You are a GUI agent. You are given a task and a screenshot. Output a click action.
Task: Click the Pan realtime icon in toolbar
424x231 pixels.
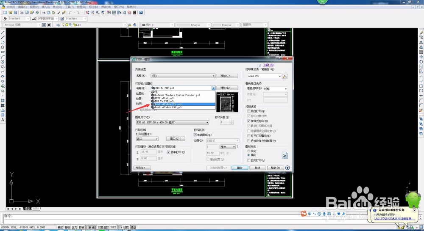point(87,12)
